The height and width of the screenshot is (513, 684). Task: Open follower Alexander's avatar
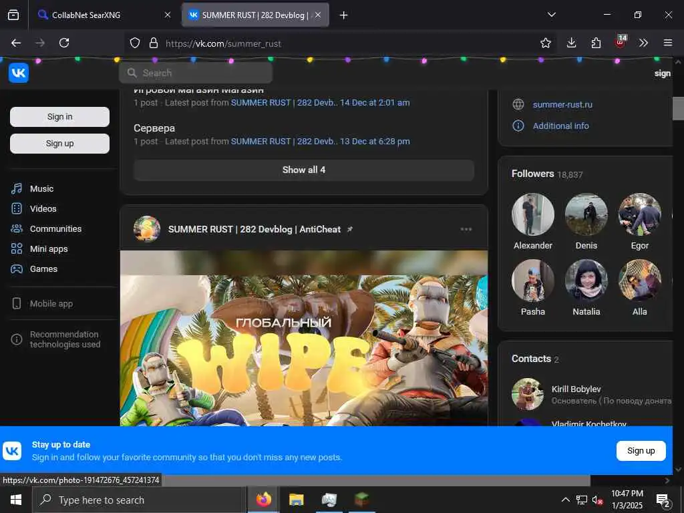(x=532, y=214)
